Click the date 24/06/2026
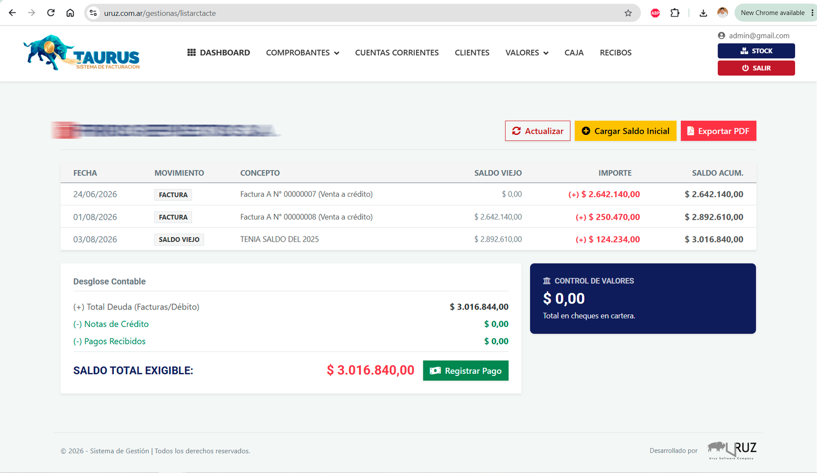The image size is (817, 473). 95,194
